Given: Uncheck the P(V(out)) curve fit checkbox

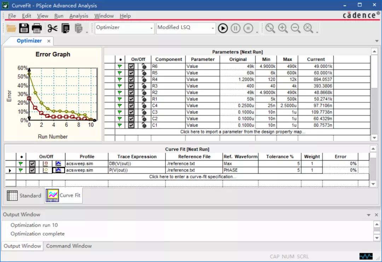Looking at the screenshot, I should [32, 170].
